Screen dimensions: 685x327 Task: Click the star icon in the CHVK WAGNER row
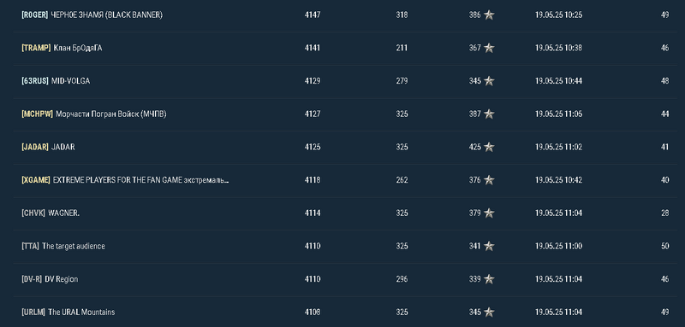pyautogui.click(x=489, y=213)
